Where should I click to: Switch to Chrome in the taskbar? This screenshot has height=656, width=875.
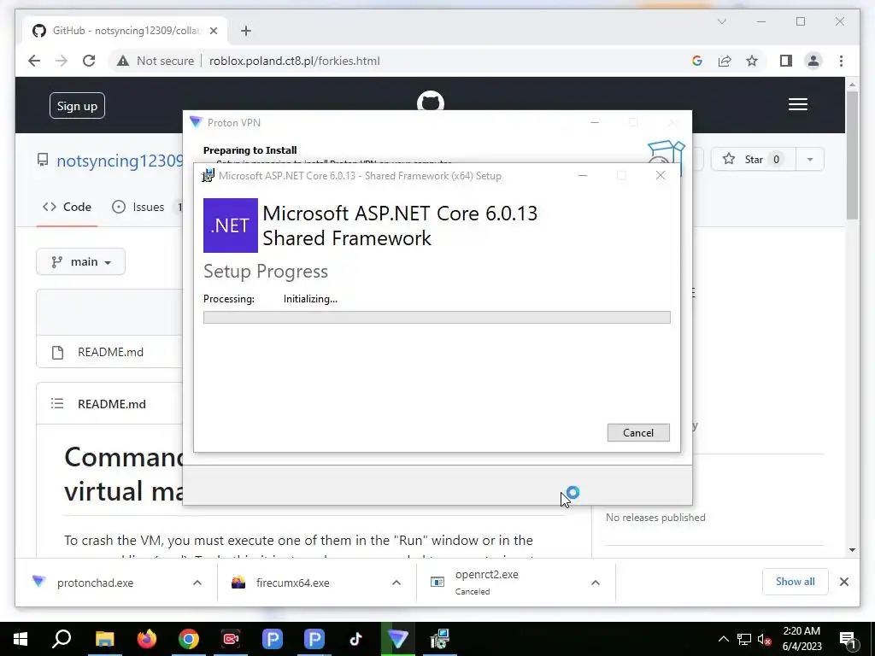(x=189, y=639)
